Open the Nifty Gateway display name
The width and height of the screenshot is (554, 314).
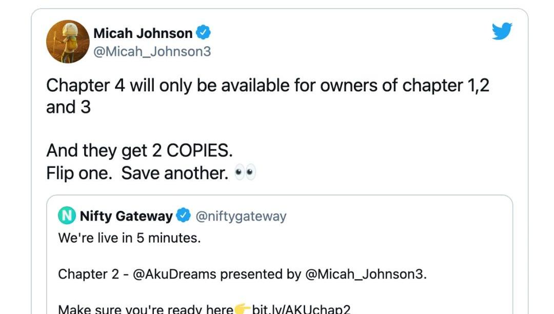pyautogui.click(x=126, y=216)
